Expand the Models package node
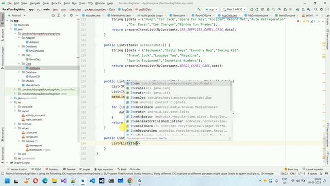The image size is (330, 186). (x=19, y=81)
